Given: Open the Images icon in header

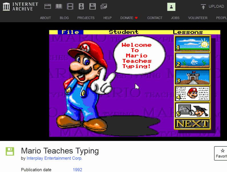Looking at the screenshot, I should click(x=104, y=7).
